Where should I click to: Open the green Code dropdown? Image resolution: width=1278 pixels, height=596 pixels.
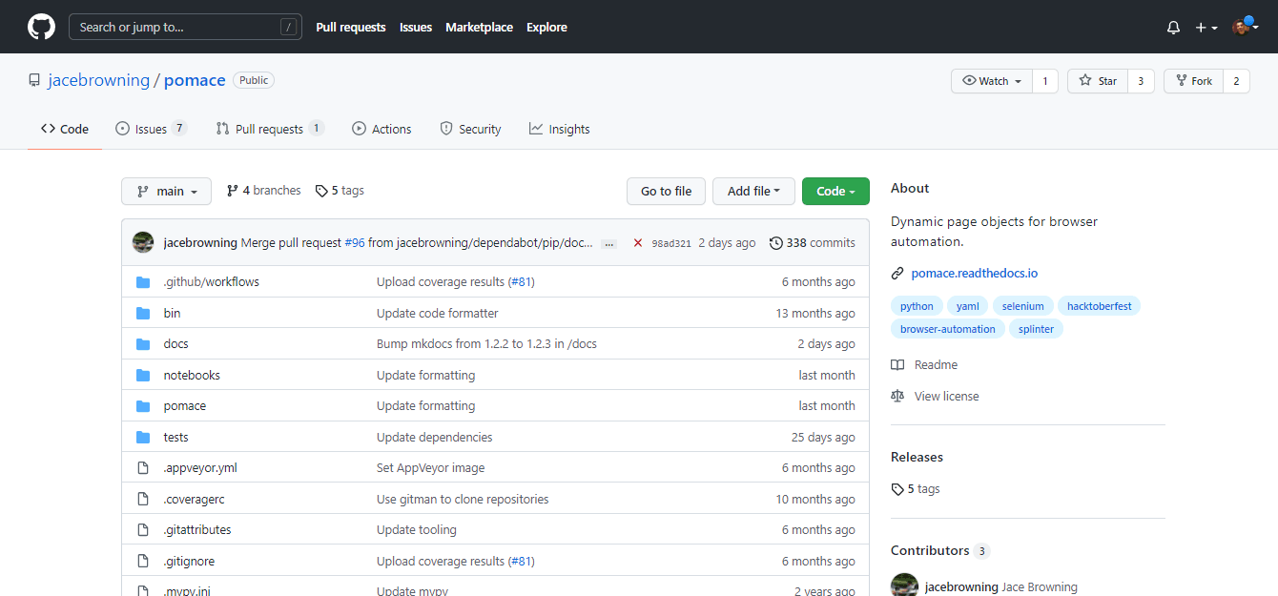coord(835,191)
